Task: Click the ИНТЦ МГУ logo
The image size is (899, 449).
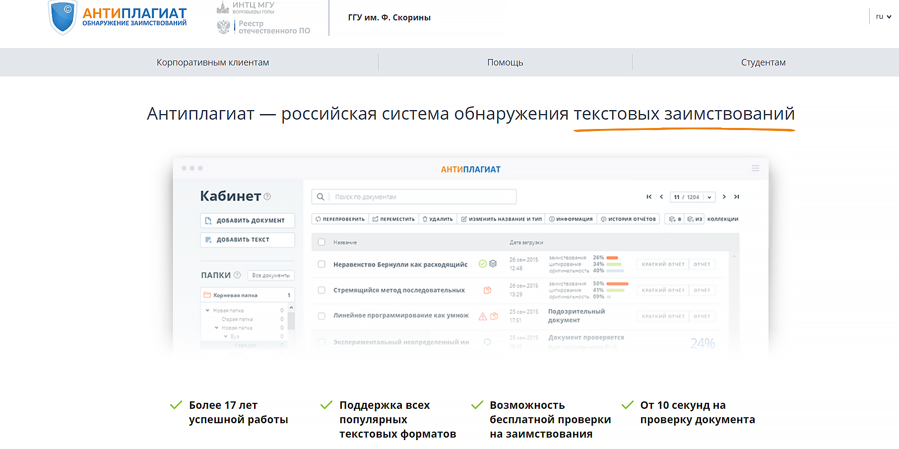Action: (246, 7)
